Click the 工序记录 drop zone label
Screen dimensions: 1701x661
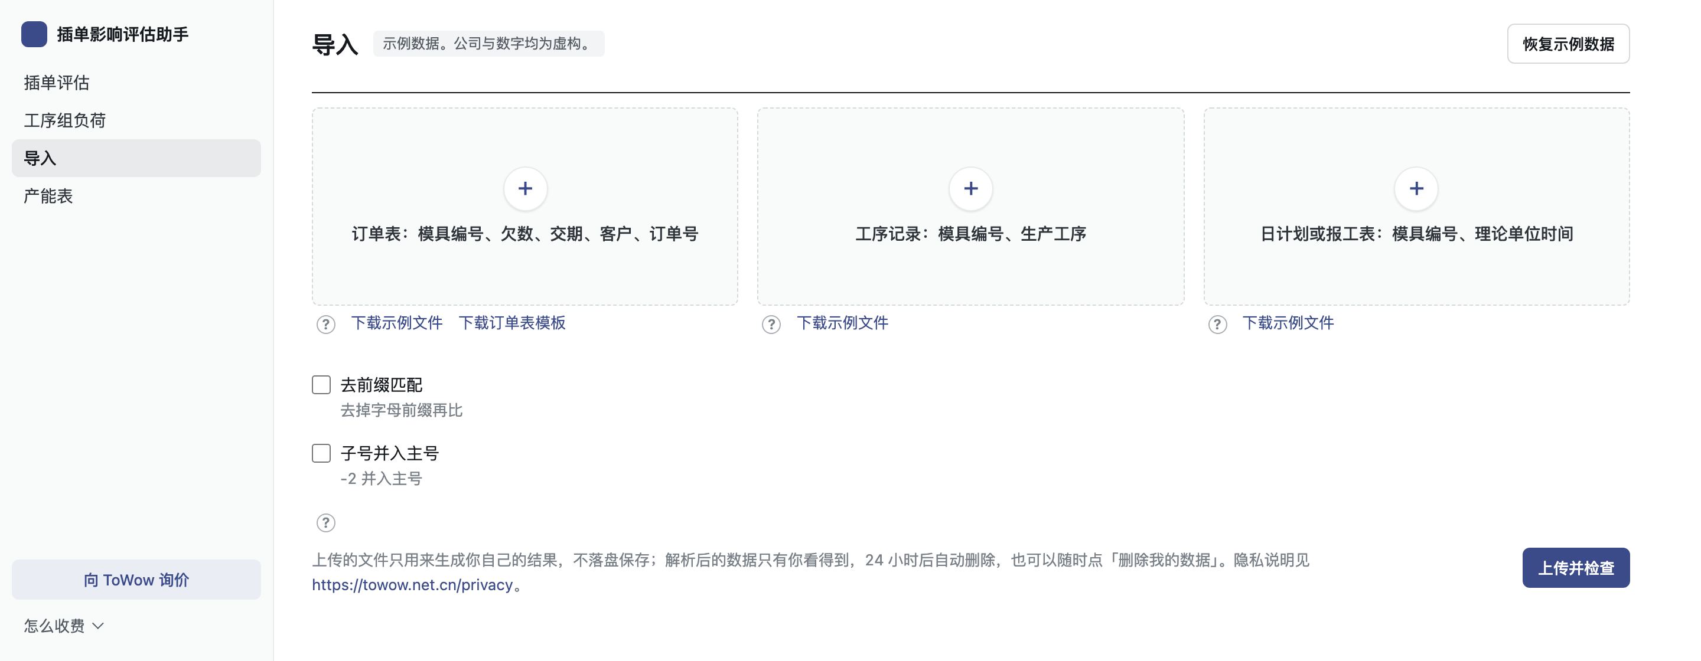[x=970, y=234]
